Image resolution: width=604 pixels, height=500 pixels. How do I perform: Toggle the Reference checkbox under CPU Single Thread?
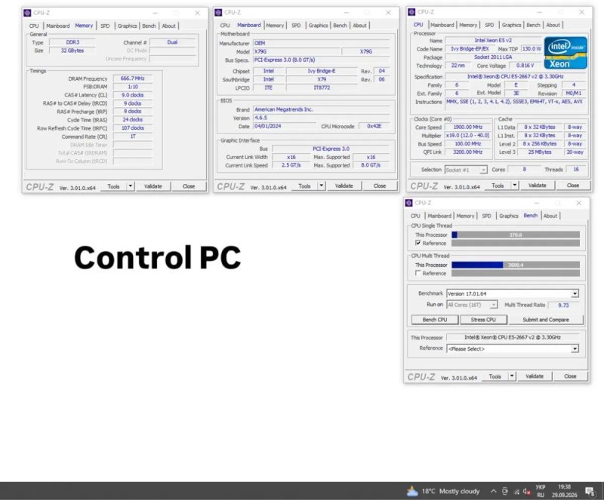click(418, 243)
